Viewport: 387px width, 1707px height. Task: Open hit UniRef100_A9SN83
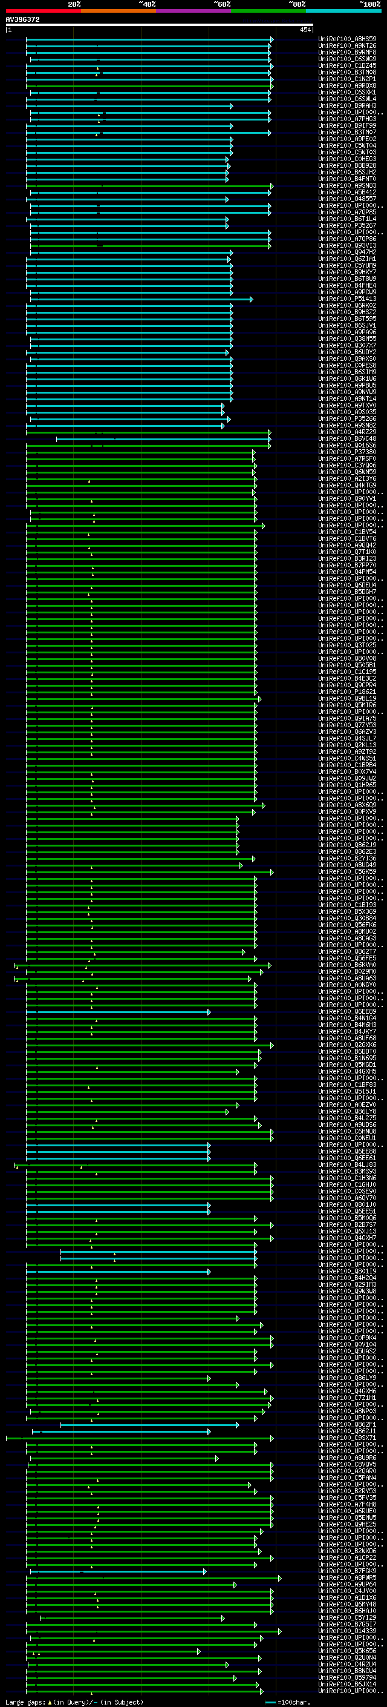pyautogui.click(x=347, y=185)
